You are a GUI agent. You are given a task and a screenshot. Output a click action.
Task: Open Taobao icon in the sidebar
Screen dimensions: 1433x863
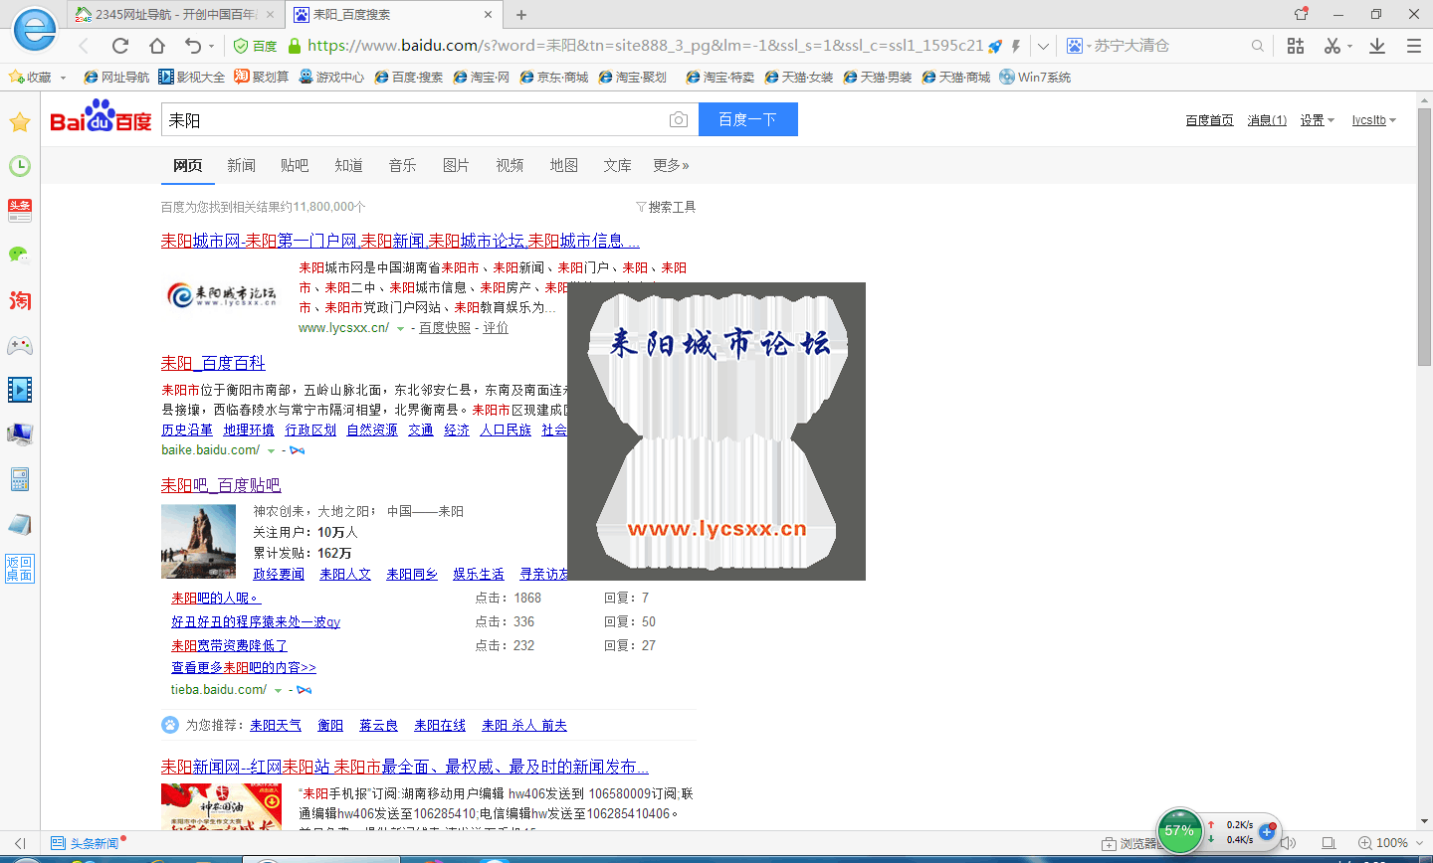[20, 300]
